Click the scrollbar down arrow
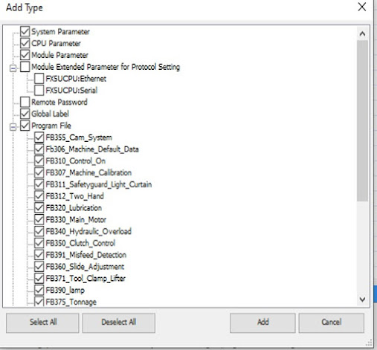Image resolution: width=377 pixels, height=350 pixels. (362, 299)
